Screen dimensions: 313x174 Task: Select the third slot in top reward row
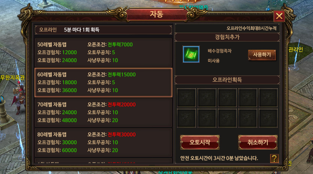(227, 98)
